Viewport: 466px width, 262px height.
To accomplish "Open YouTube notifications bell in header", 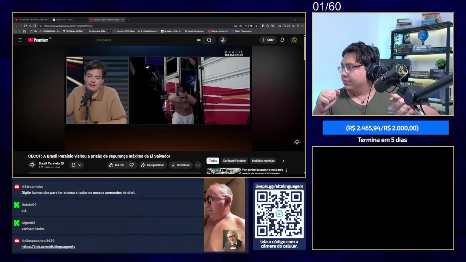I will pyautogui.click(x=282, y=40).
